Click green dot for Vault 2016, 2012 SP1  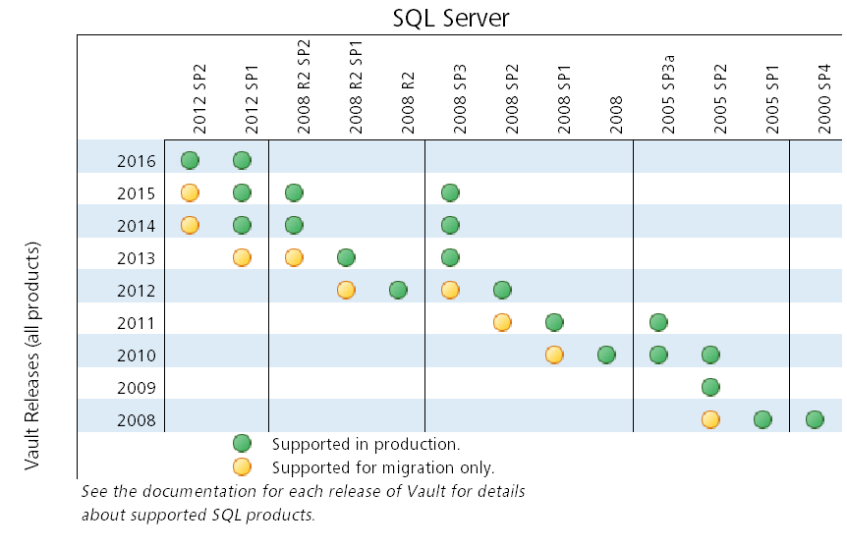coord(242,160)
